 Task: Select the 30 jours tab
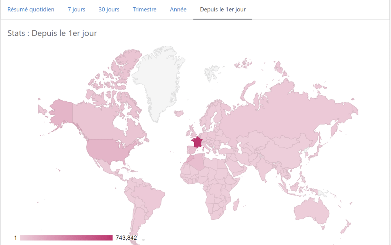coord(109,10)
